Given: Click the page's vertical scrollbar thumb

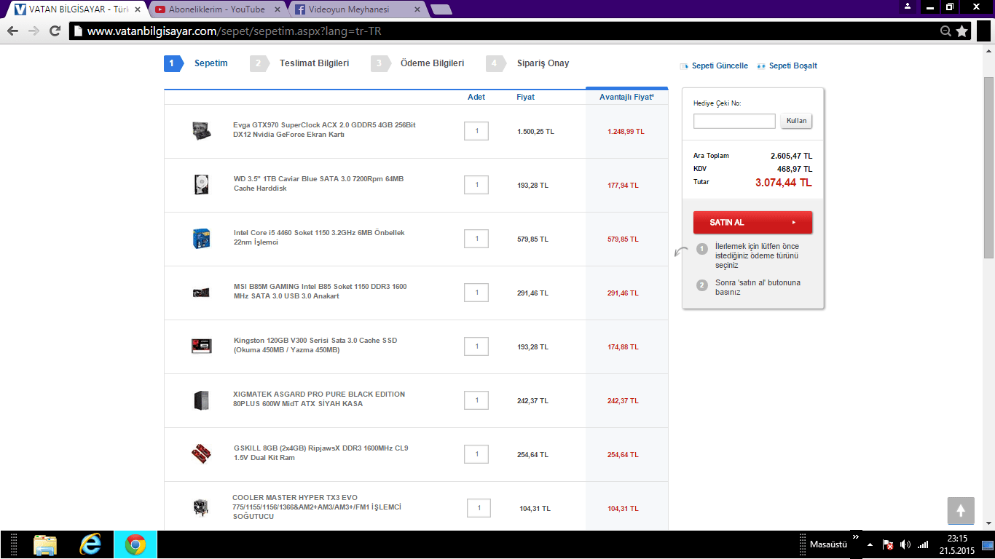Looking at the screenshot, I should 988,167.
